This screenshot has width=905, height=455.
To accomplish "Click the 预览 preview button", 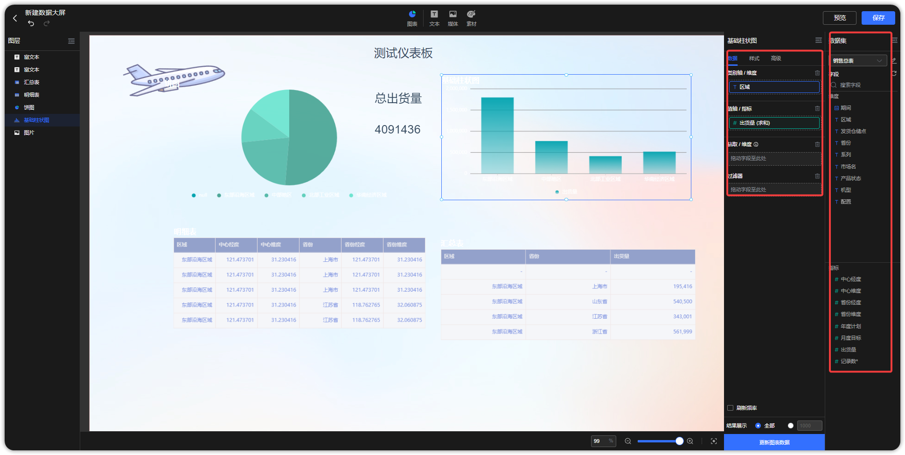I will point(840,18).
